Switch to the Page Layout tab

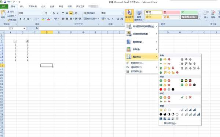tap(33, 7)
